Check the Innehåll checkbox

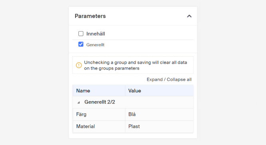point(81,34)
